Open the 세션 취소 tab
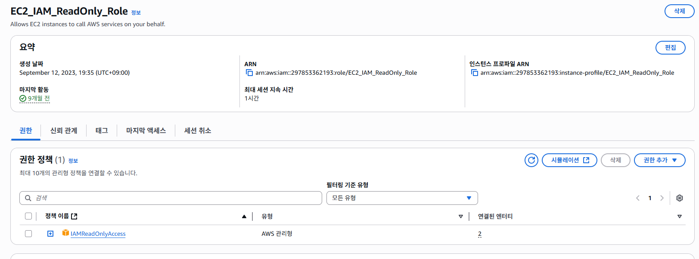 tap(198, 131)
